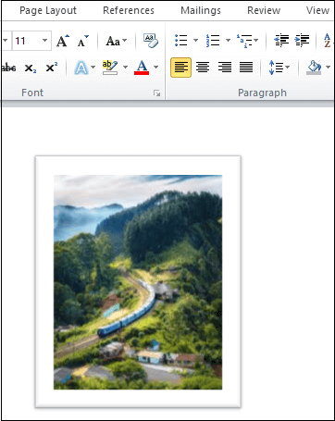Apply the red font color
Screen dimensions: 335x421
pyautogui.click(x=142, y=68)
